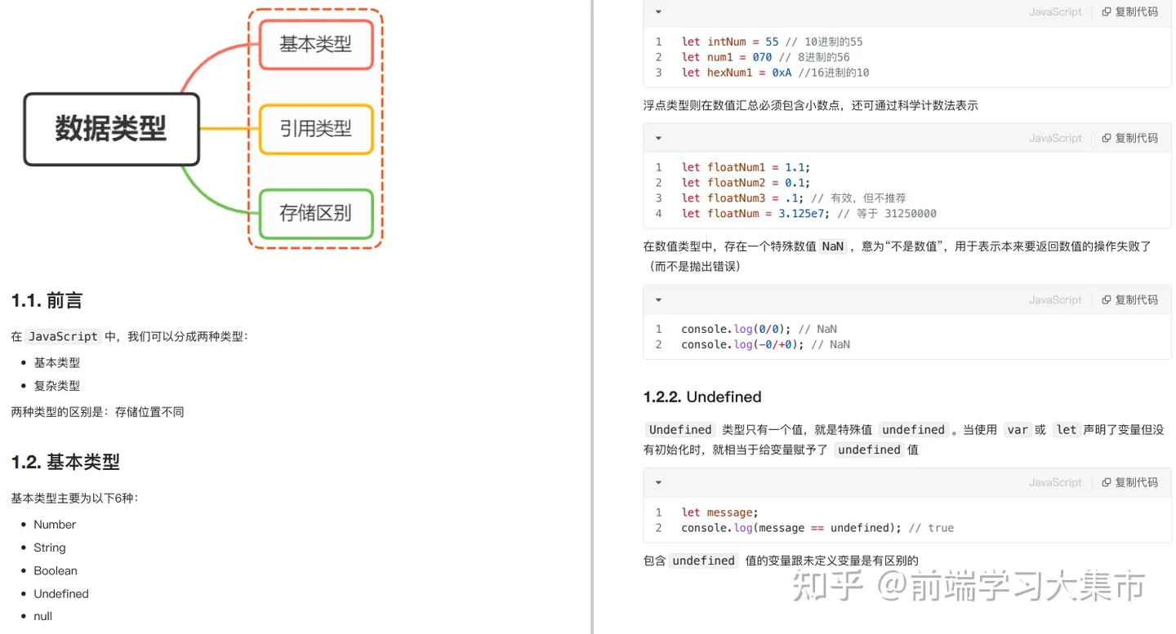
Task: Click the inline NaN code badge
Action: tap(832, 246)
